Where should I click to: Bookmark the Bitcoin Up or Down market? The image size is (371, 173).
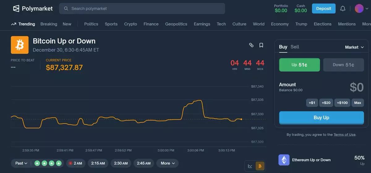[261, 45]
